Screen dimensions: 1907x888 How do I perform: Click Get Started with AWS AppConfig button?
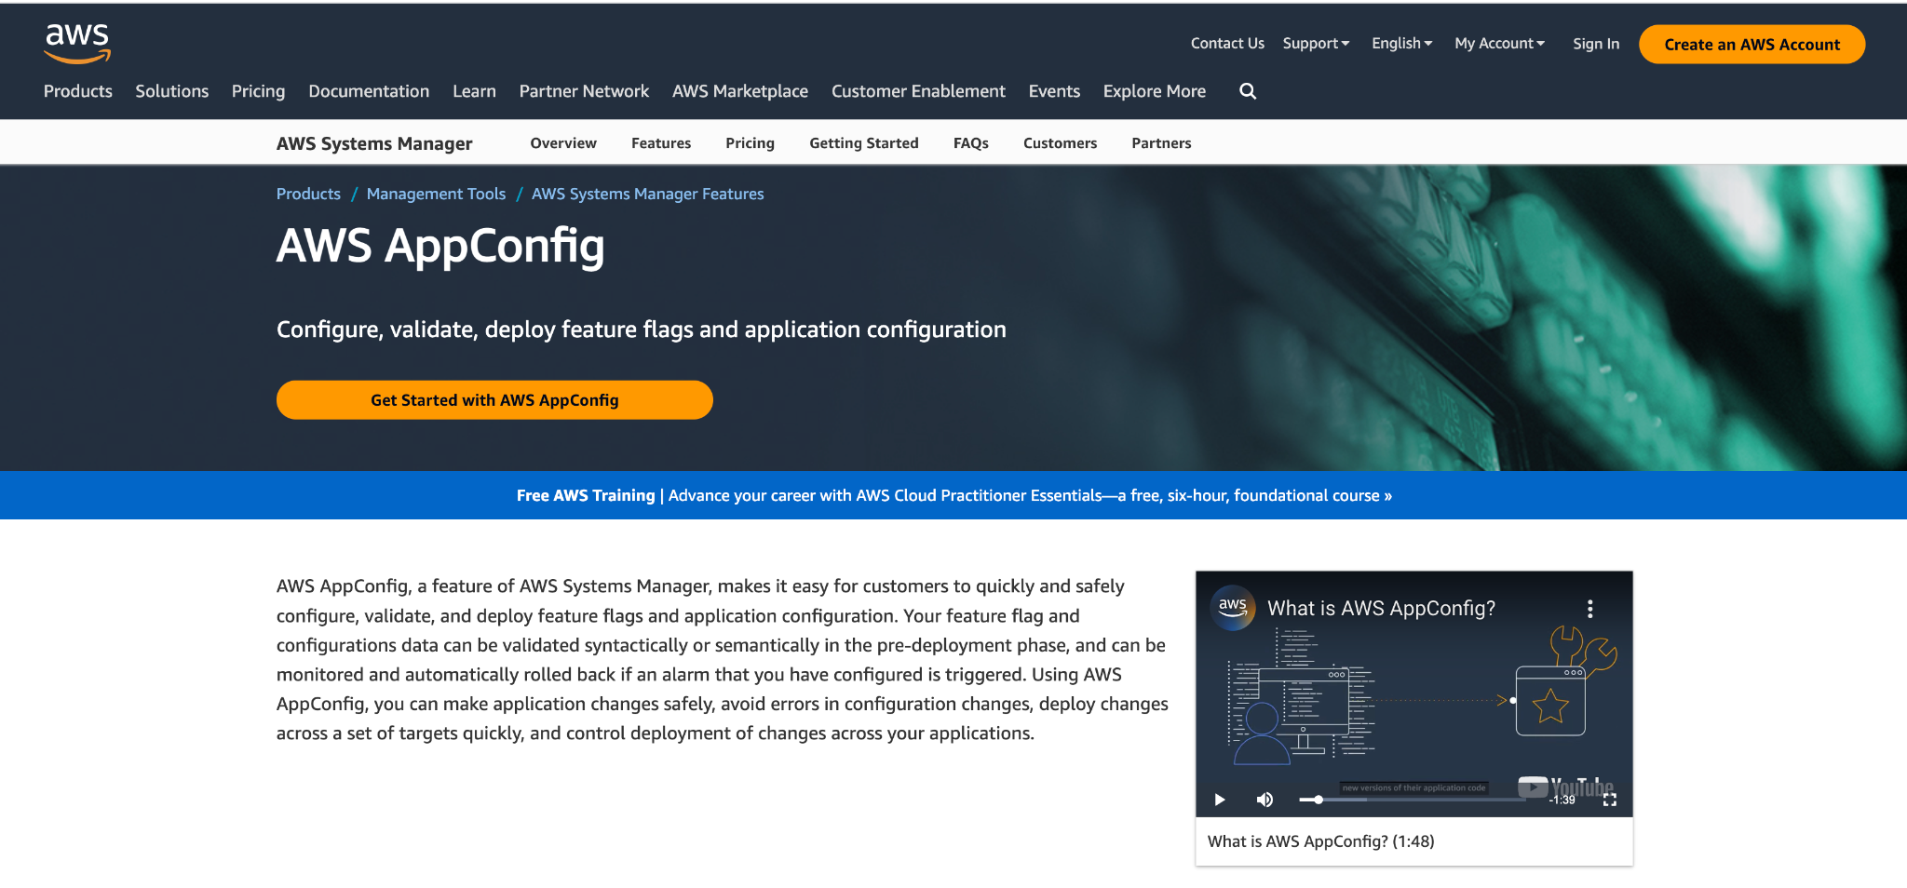494,400
